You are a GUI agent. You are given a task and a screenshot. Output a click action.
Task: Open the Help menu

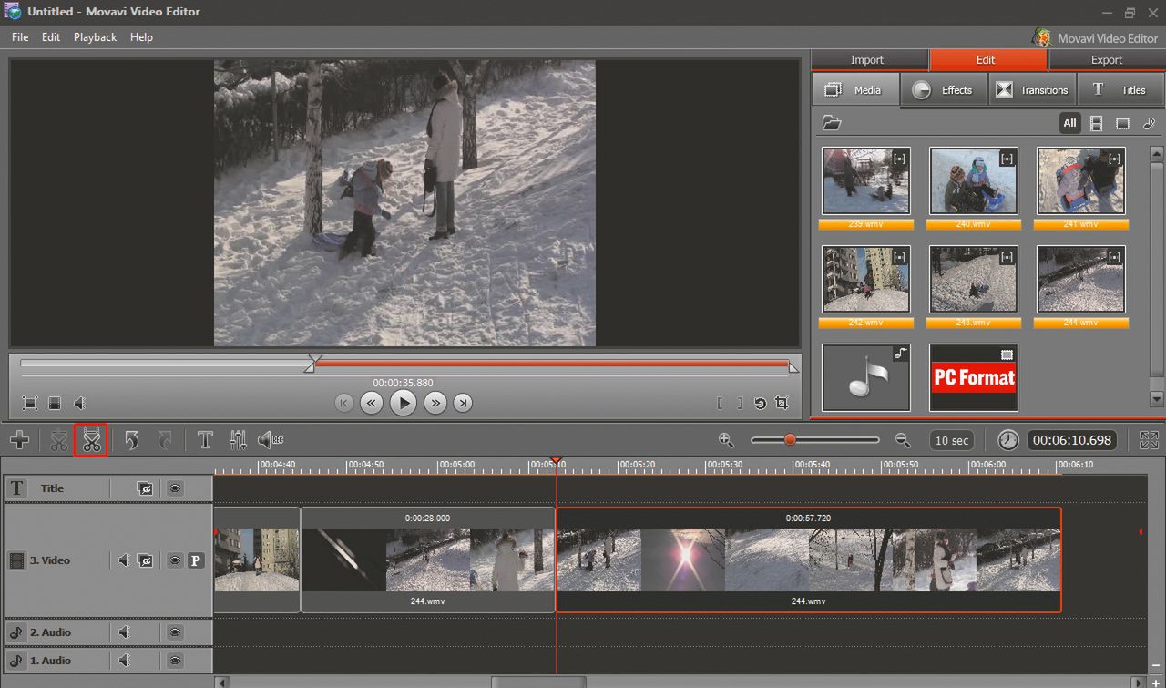(141, 37)
